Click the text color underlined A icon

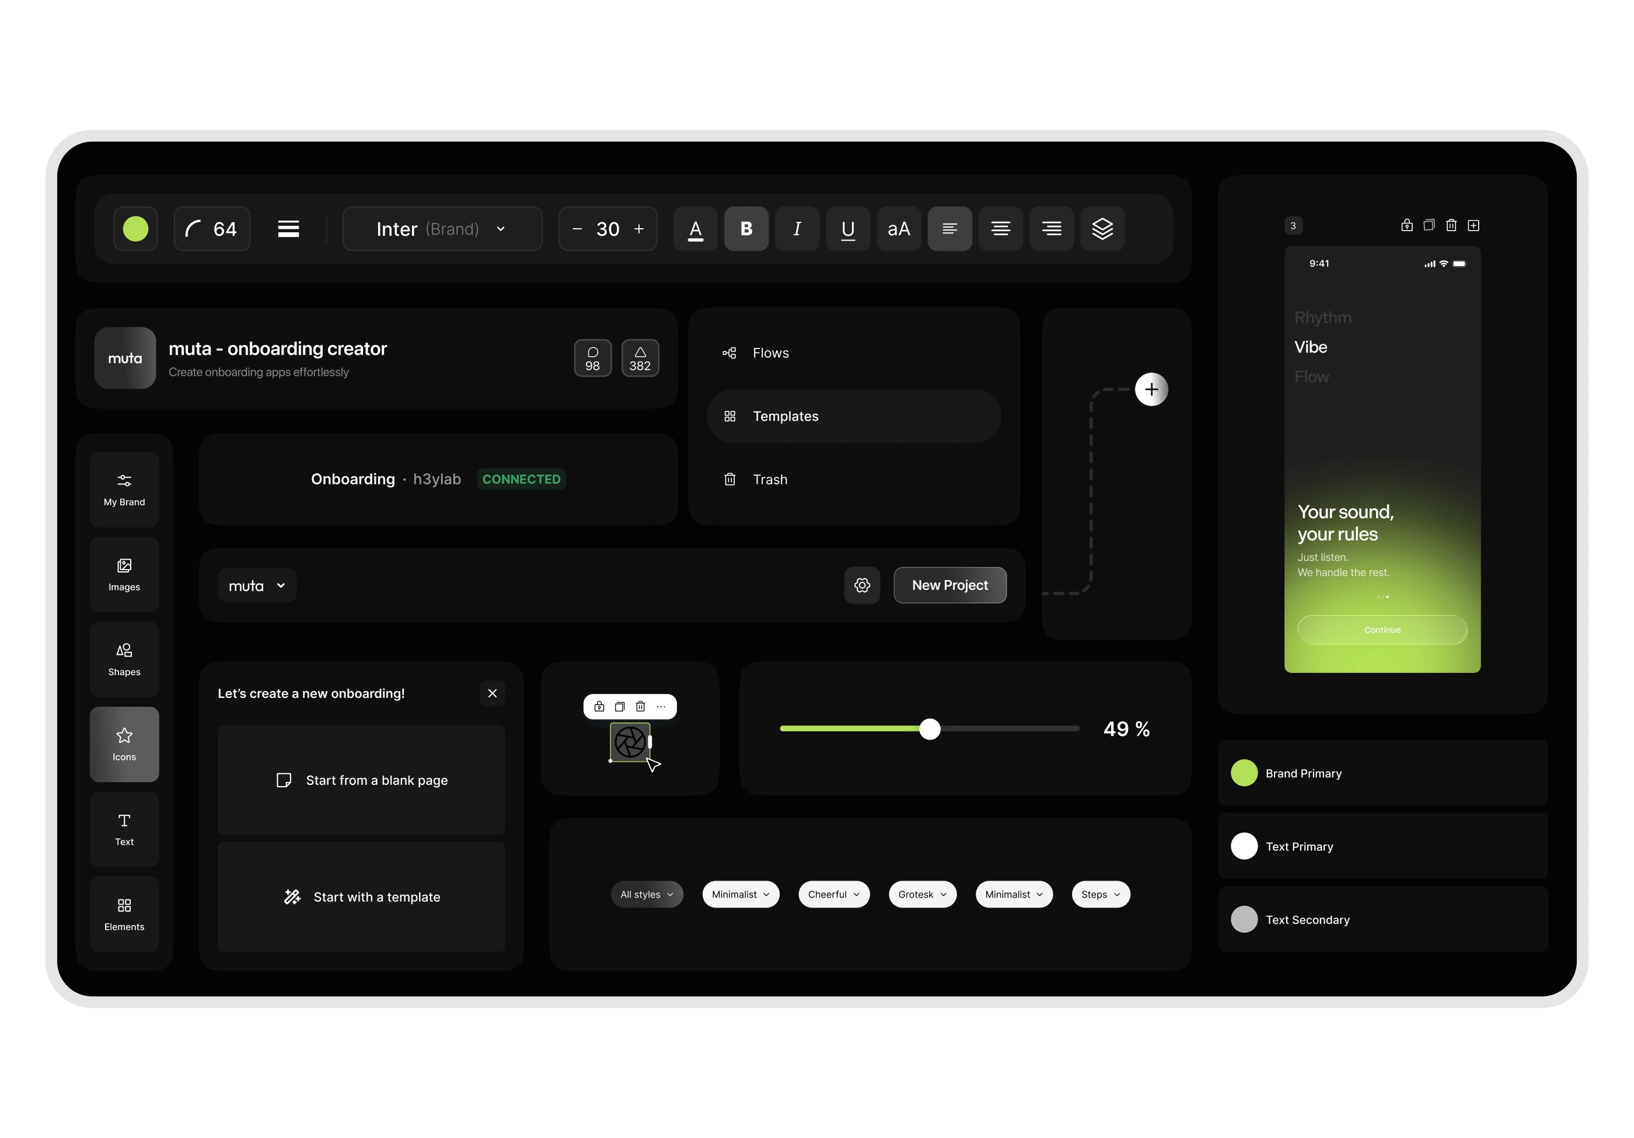695,228
